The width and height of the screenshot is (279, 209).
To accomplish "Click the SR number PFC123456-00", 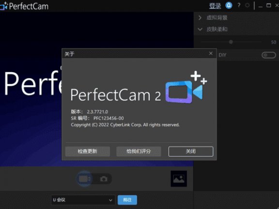I will pyautogui.click(x=108, y=119).
